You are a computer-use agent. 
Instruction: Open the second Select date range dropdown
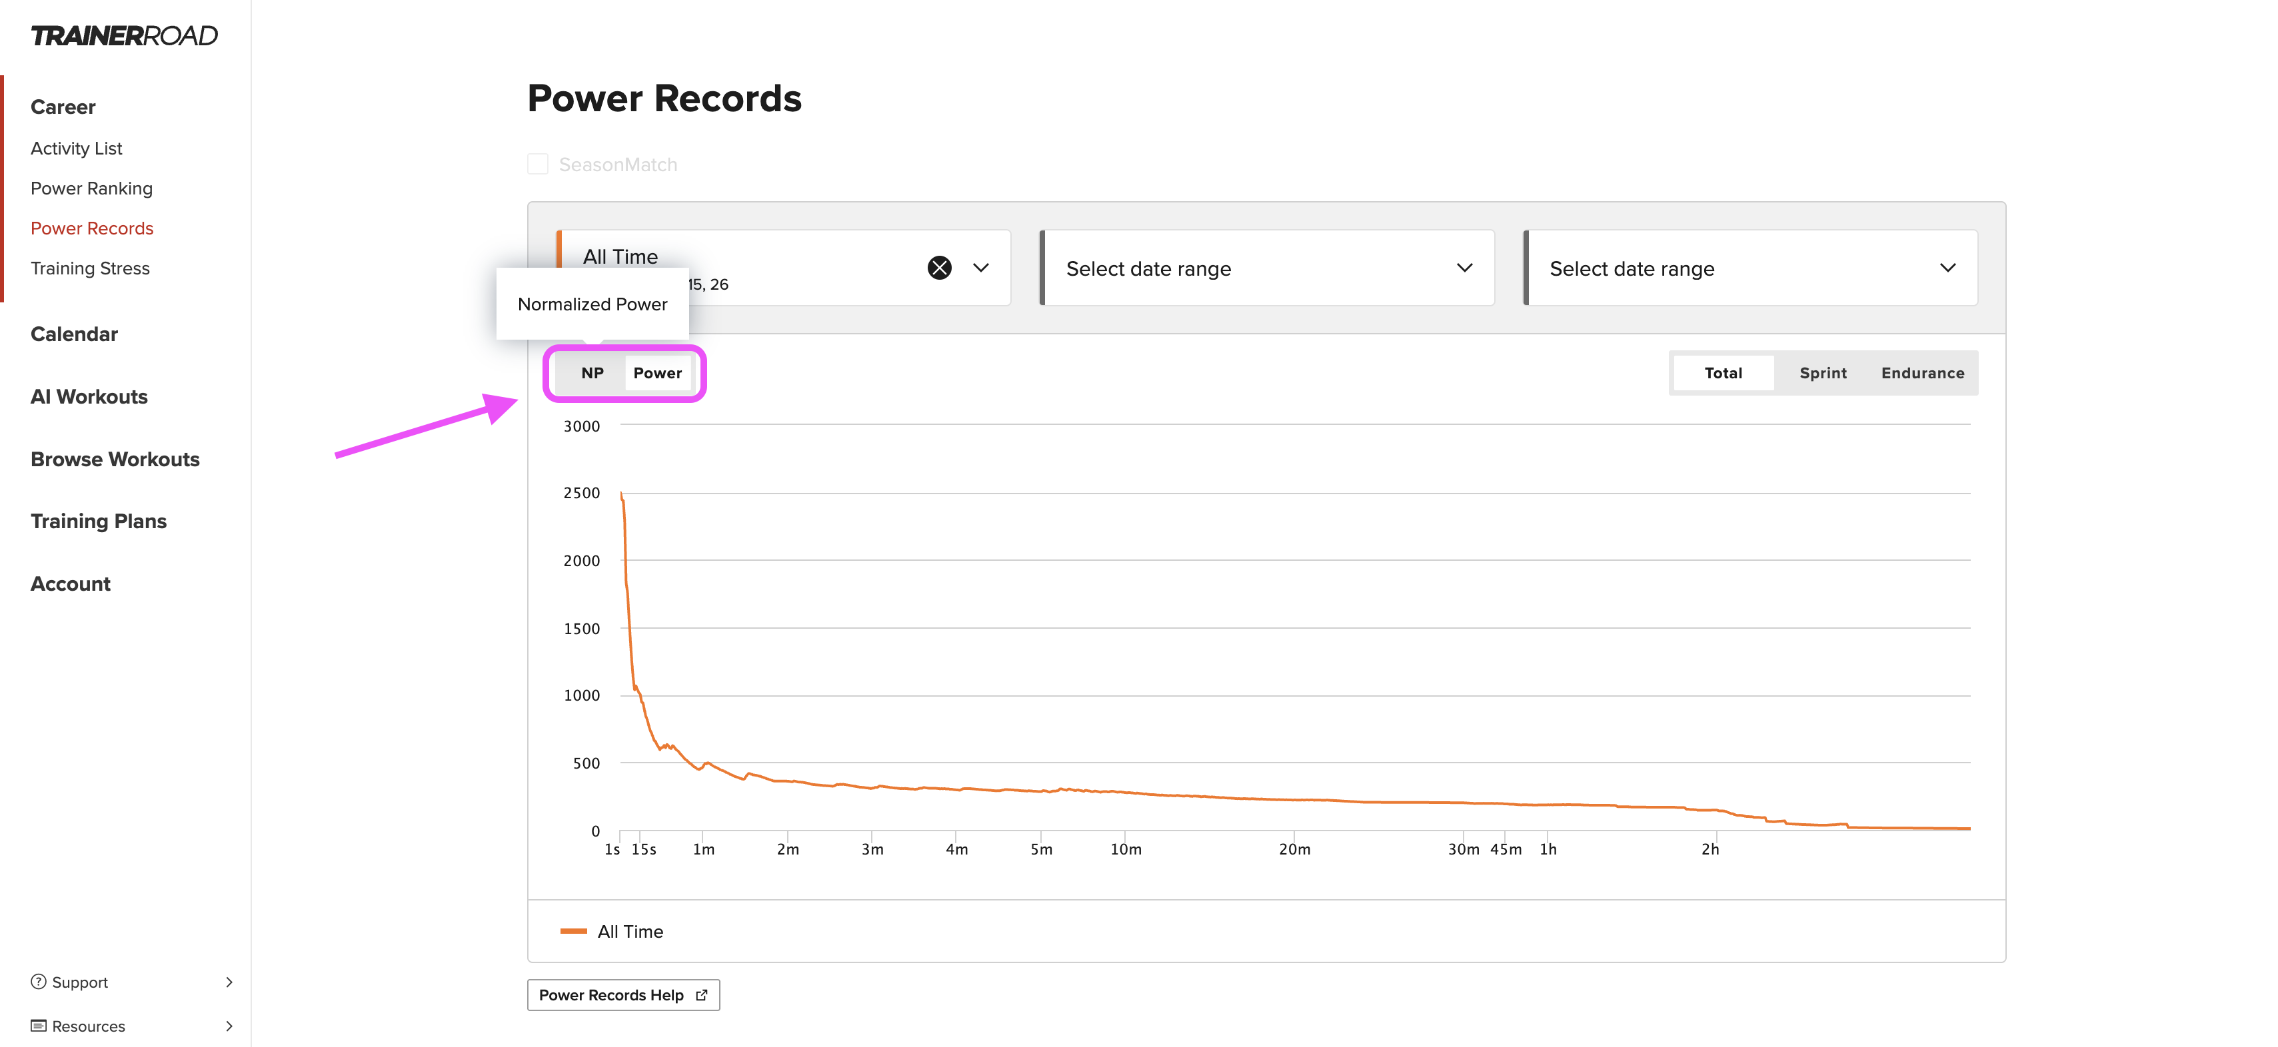1267,268
